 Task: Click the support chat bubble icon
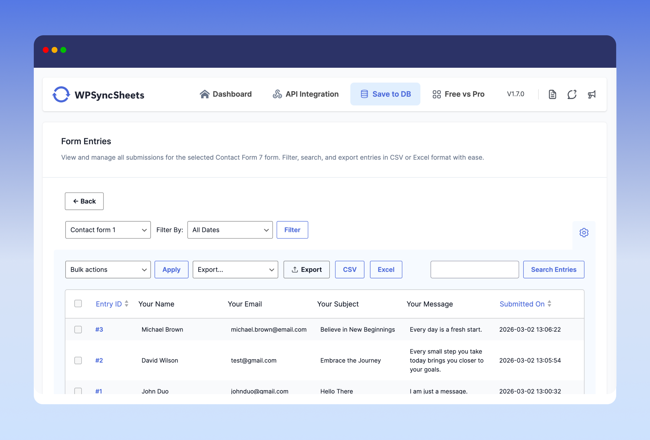coord(572,94)
